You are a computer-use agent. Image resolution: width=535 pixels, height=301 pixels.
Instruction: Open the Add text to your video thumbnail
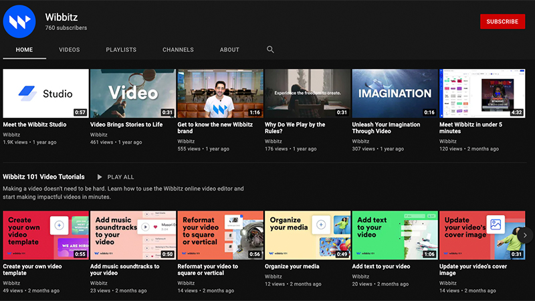395,235
